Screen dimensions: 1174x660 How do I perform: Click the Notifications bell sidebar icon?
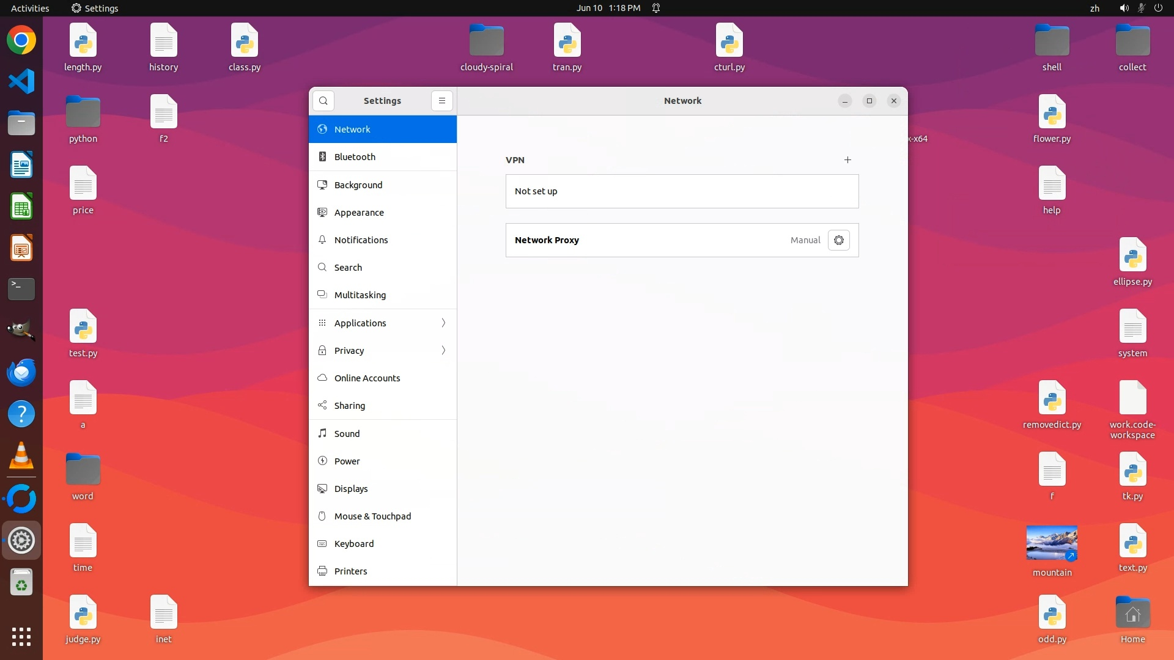click(x=322, y=240)
